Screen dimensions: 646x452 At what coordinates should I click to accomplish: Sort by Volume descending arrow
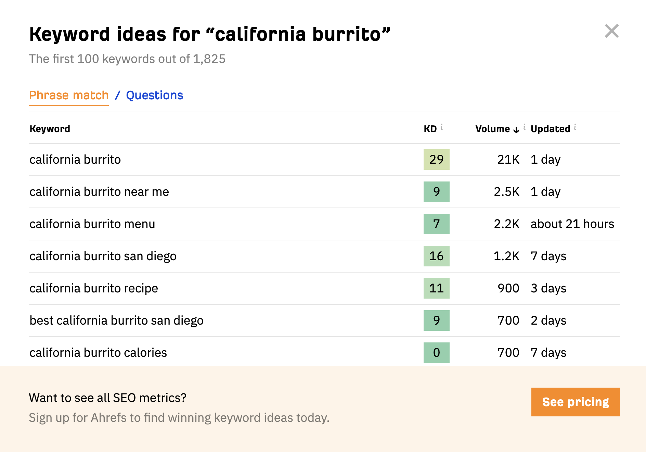pos(516,129)
